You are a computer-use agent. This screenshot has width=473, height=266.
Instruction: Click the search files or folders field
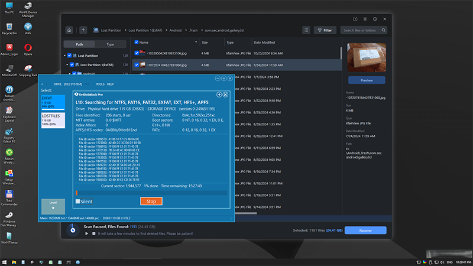[365, 30]
